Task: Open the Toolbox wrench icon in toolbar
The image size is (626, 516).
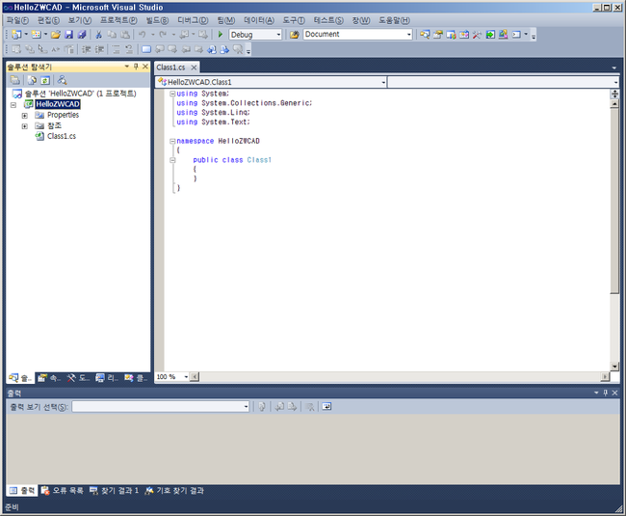Action: tap(477, 35)
